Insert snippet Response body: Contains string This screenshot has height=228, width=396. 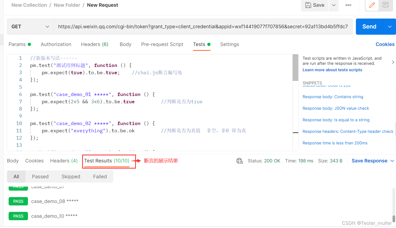[333, 97]
